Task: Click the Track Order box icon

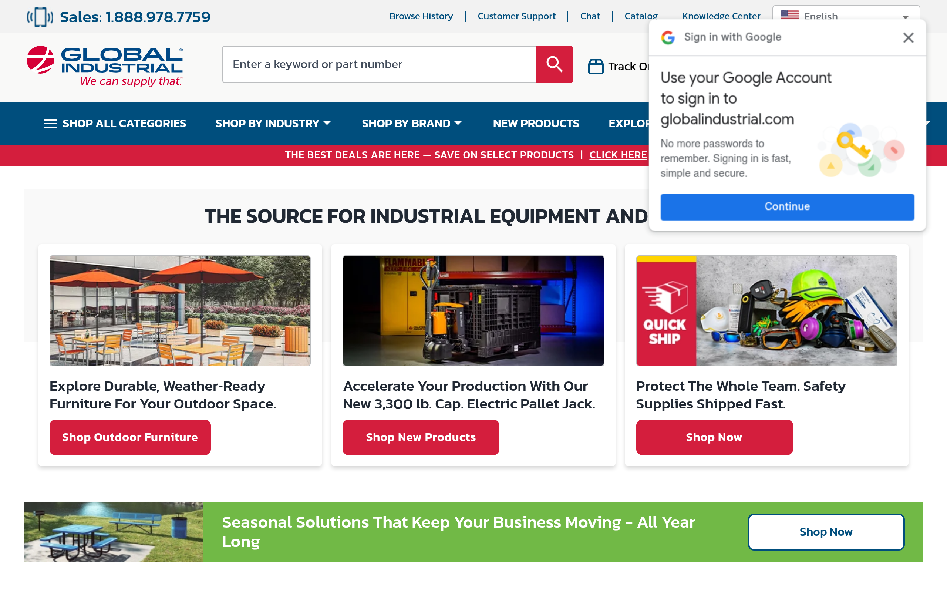Action: [596, 66]
